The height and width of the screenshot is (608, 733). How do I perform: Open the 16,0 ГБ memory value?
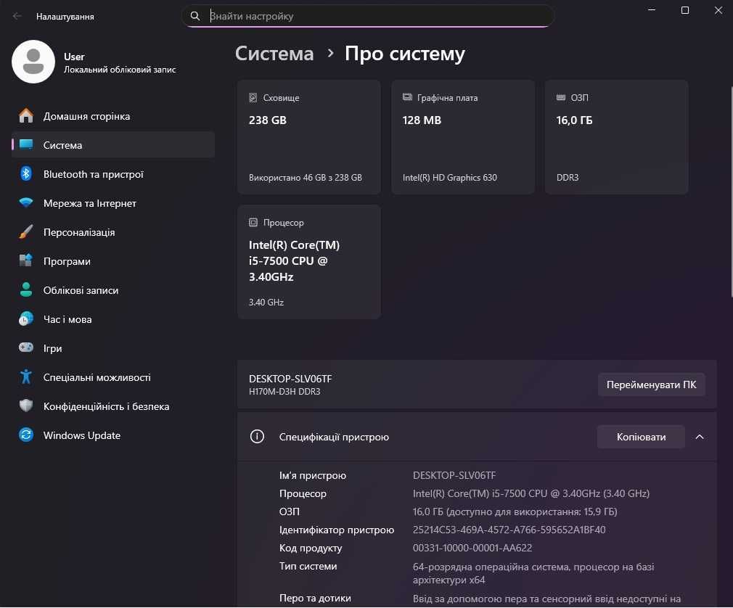(574, 120)
